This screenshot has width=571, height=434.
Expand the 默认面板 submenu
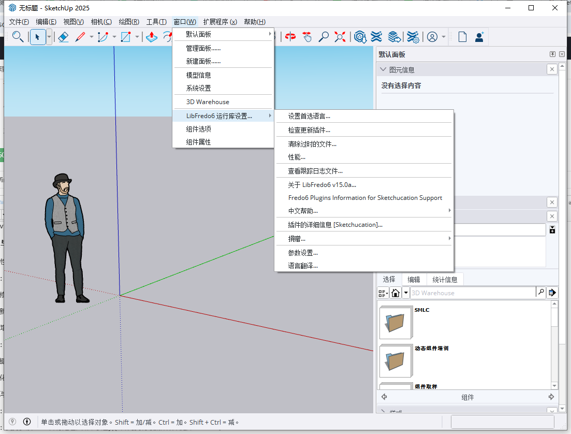click(224, 34)
